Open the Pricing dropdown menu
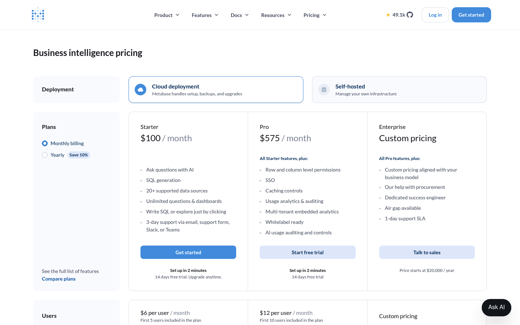Viewport: 520px width, 325px height. coord(315,15)
